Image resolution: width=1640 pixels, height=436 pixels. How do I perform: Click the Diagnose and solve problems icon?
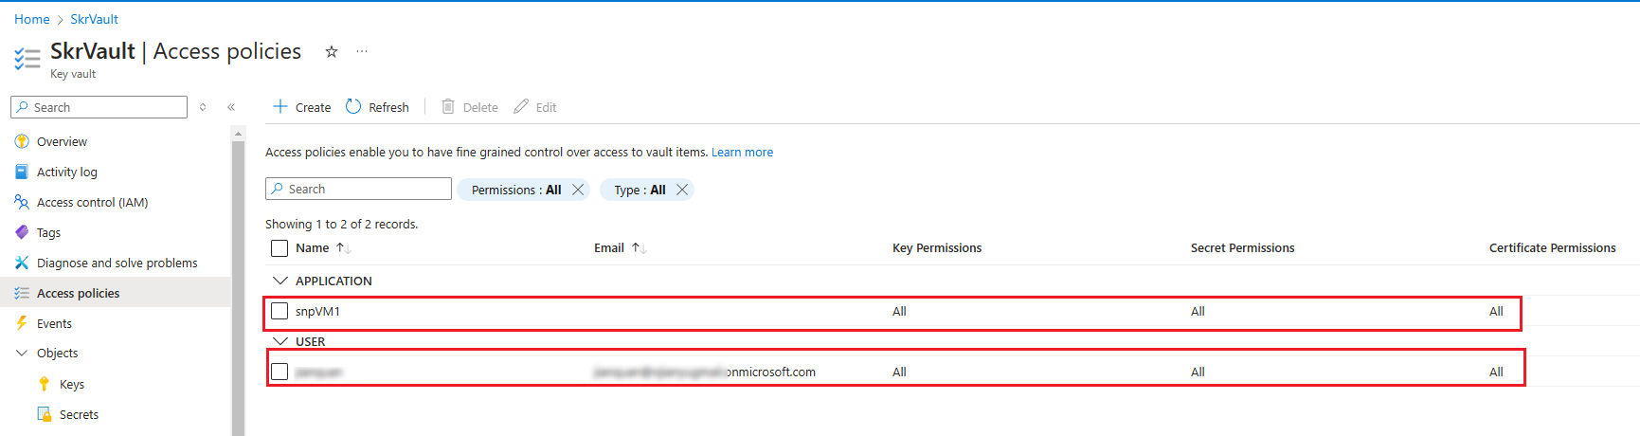[x=22, y=263]
